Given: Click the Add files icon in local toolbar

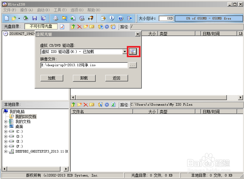Looking at the screenshot, I should (x=101, y=105).
